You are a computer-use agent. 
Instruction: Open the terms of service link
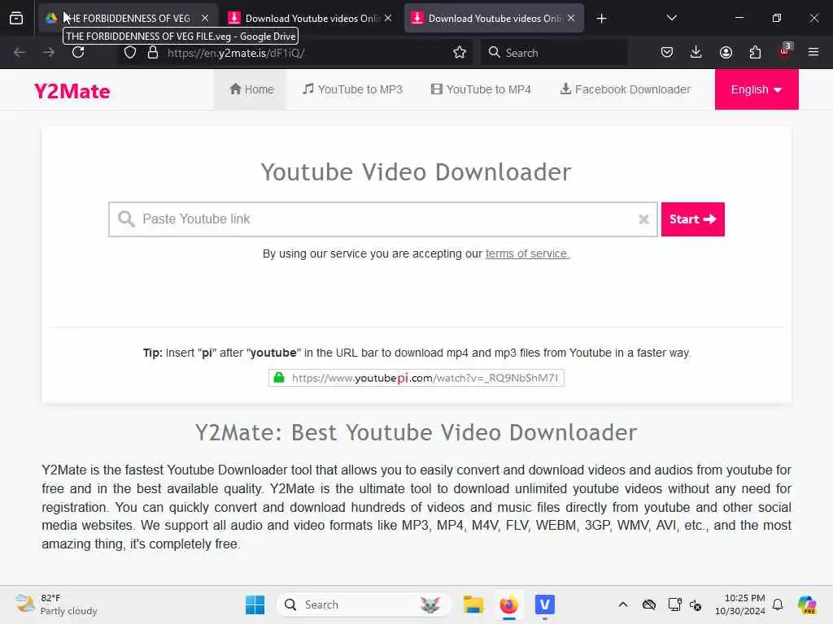tap(527, 253)
